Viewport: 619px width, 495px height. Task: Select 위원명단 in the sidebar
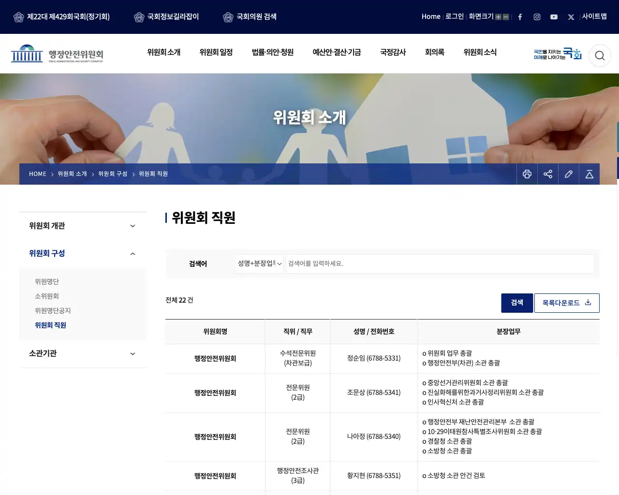[x=47, y=281]
